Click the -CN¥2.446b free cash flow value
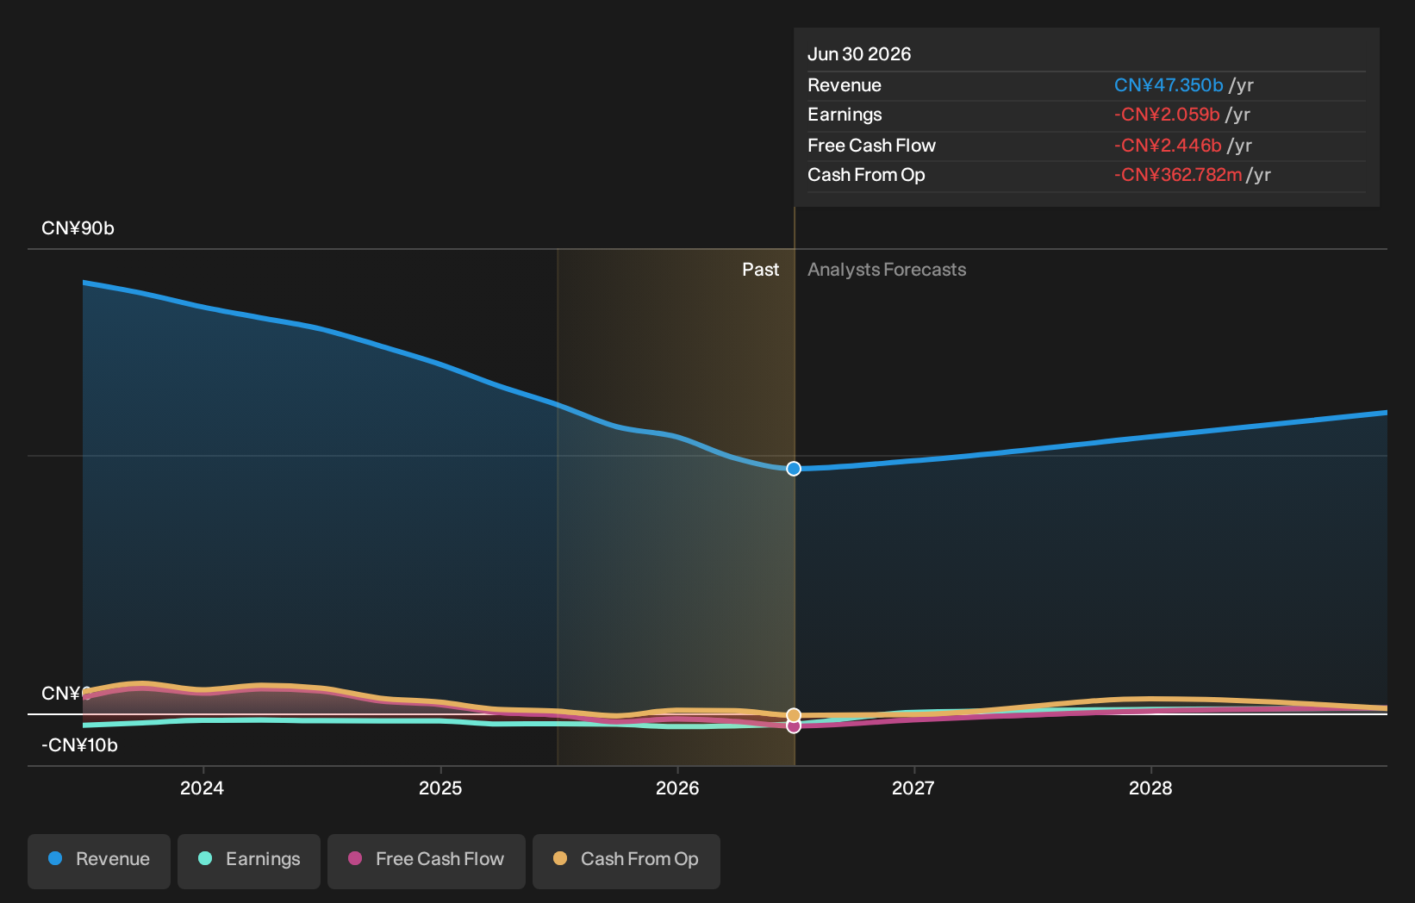This screenshot has height=903, width=1415. [1168, 146]
